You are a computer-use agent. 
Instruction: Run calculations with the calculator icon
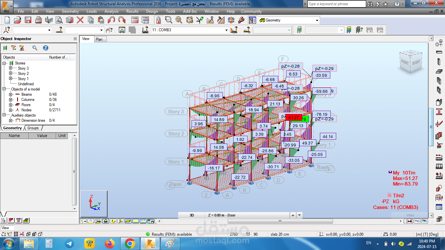(x=135, y=20)
